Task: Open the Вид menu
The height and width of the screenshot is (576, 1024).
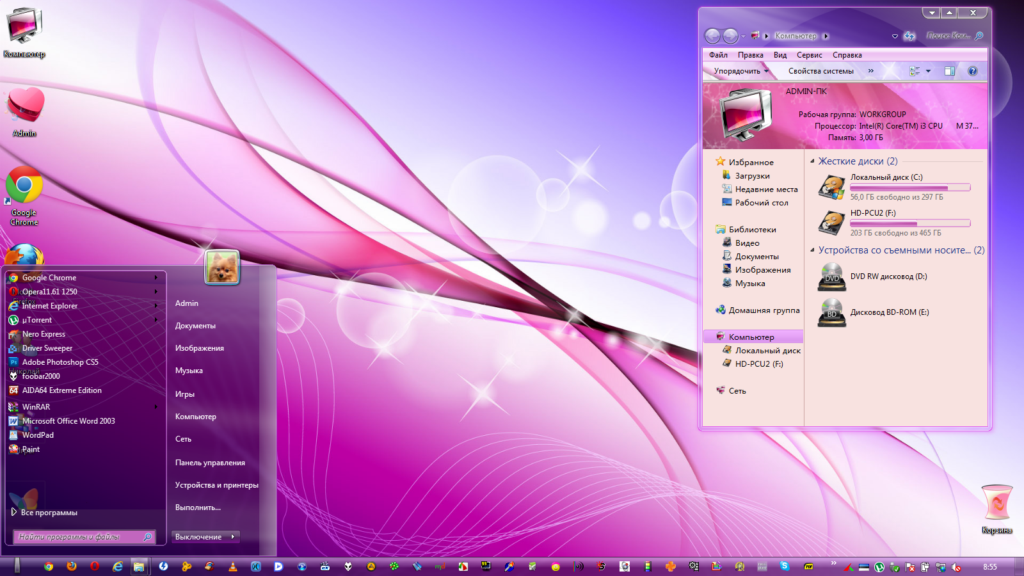Action: pyautogui.click(x=780, y=55)
